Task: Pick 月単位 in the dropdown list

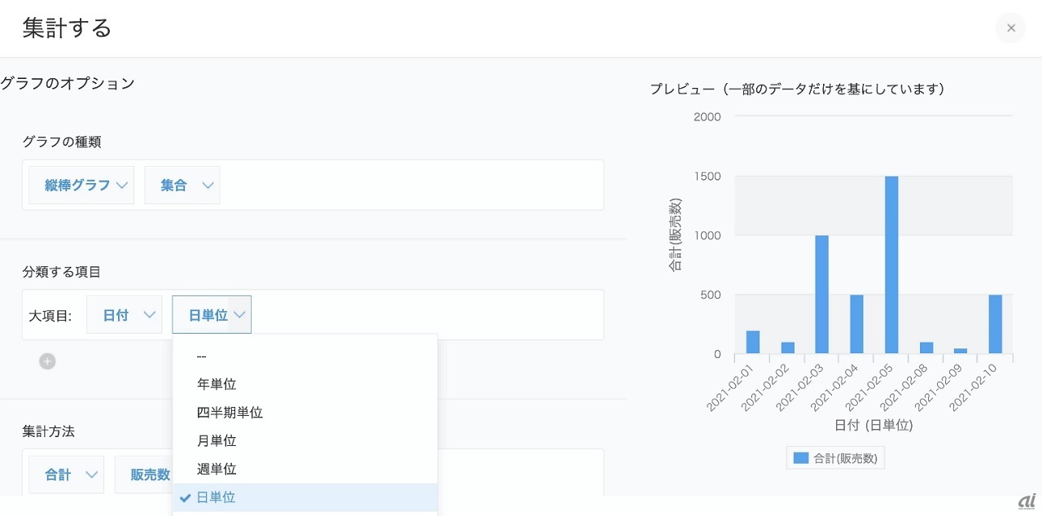Action: (x=217, y=441)
